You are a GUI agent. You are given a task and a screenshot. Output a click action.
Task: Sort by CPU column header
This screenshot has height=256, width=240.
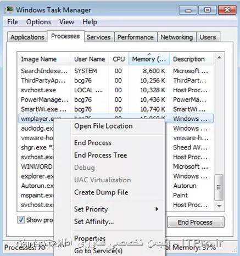[x=119, y=59]
